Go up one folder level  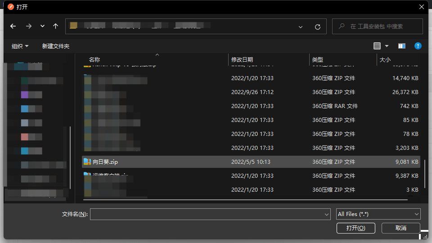(x=56, y=26)
